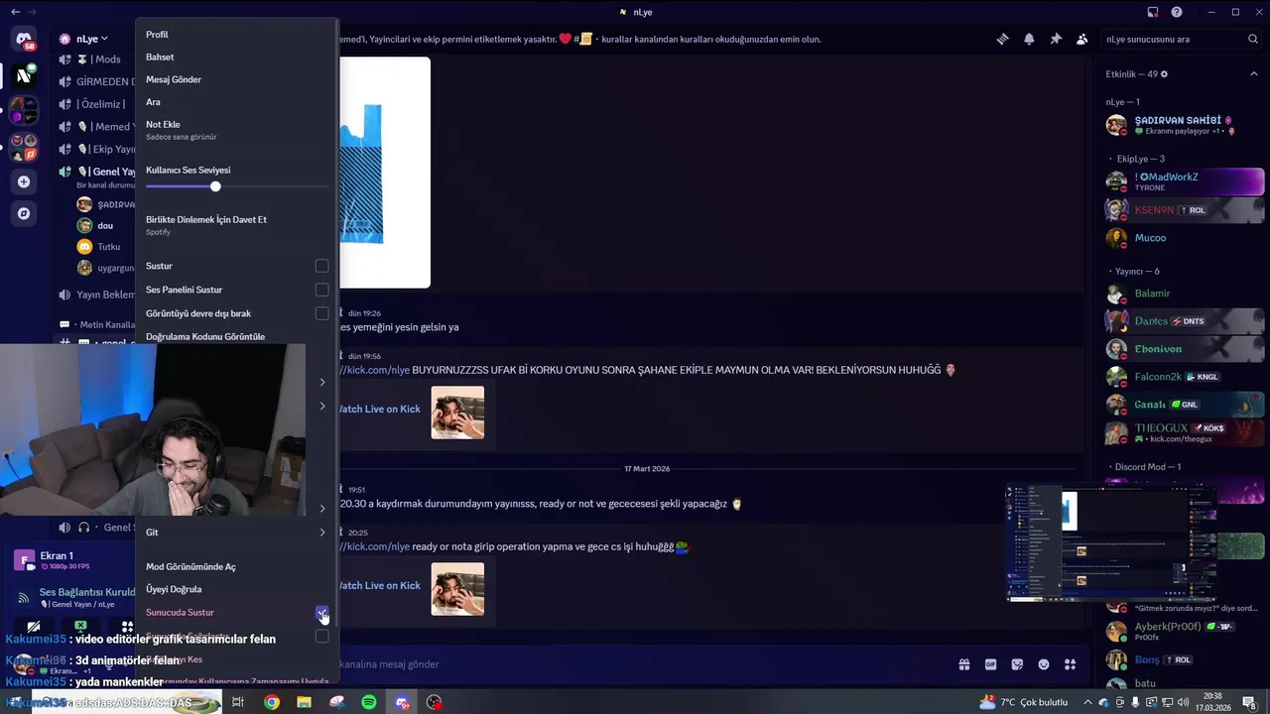Open the help question mark icon
1270x714 pixels.
click(1177, 12)
